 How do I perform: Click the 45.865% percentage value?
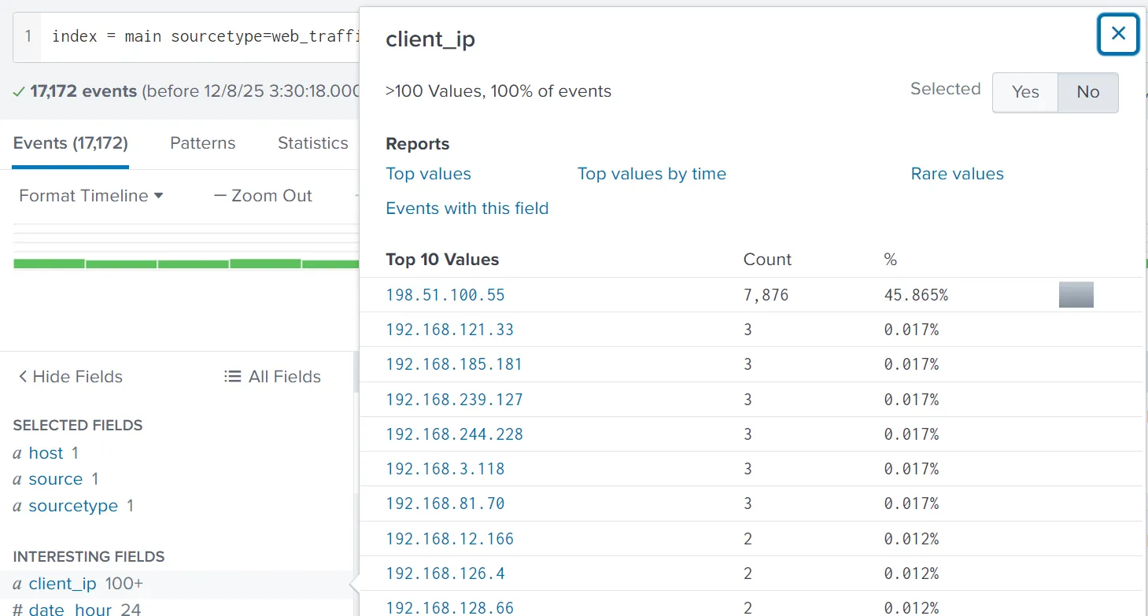click(916, 295)
